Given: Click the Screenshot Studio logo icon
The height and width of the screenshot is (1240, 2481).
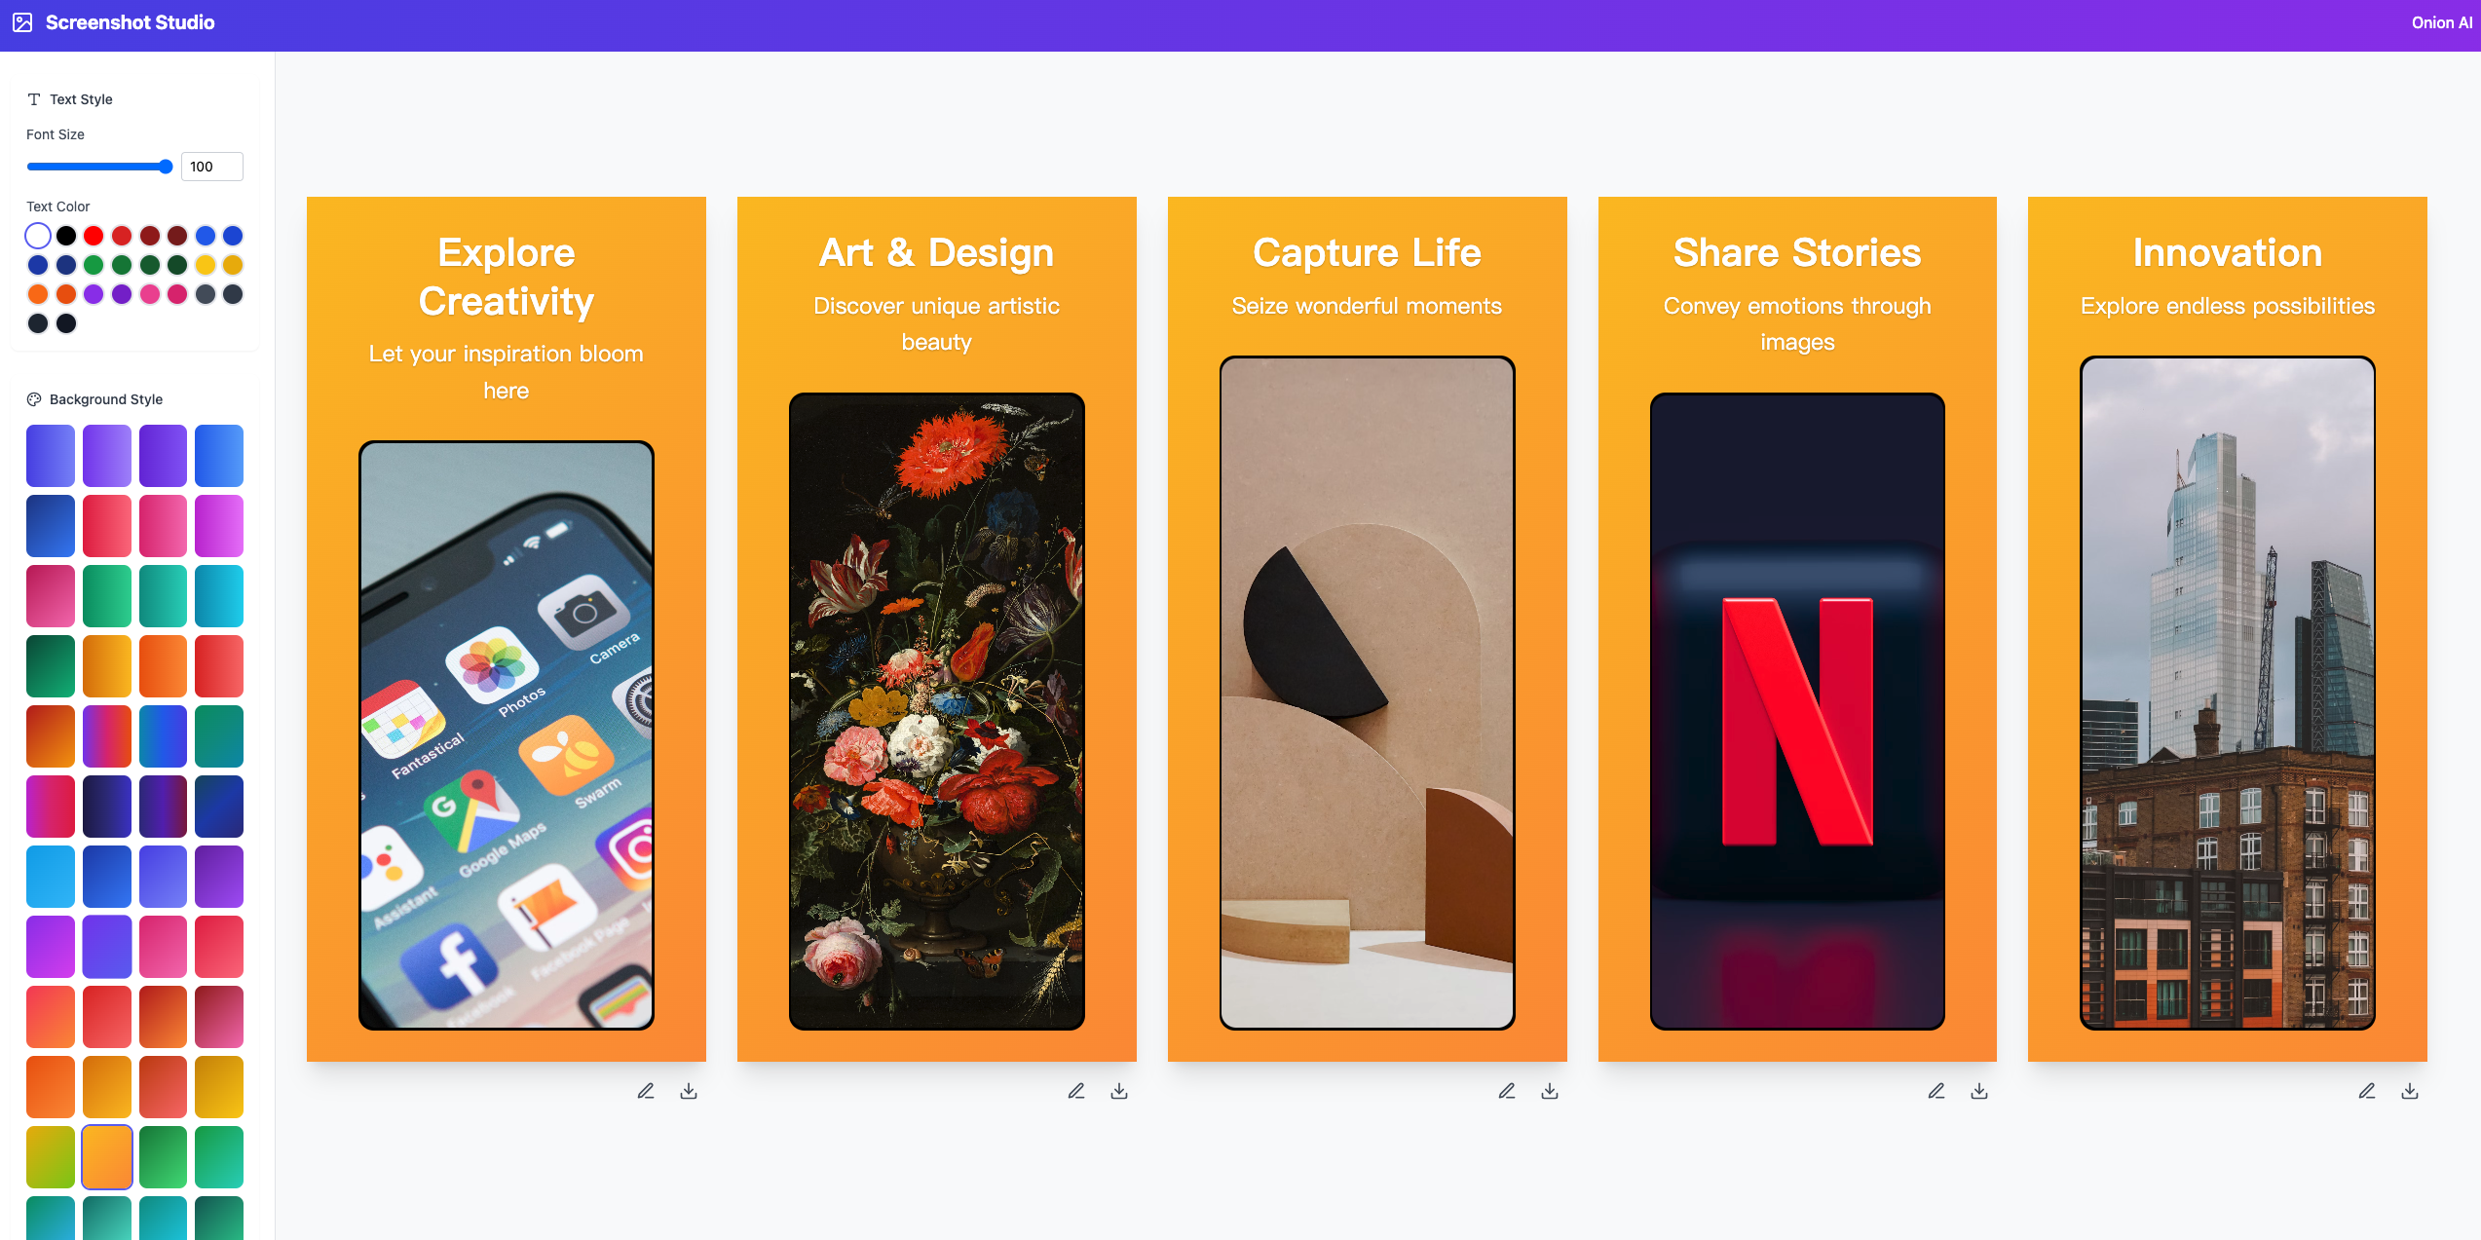Looking at the screenshot, I should coord(22,22).
